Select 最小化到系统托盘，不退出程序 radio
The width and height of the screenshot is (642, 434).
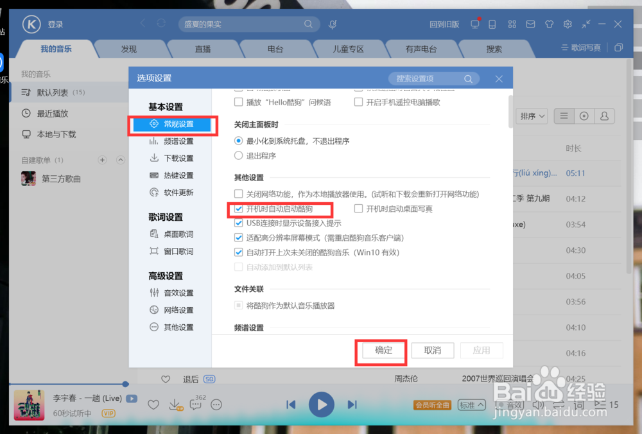point(238,141)
